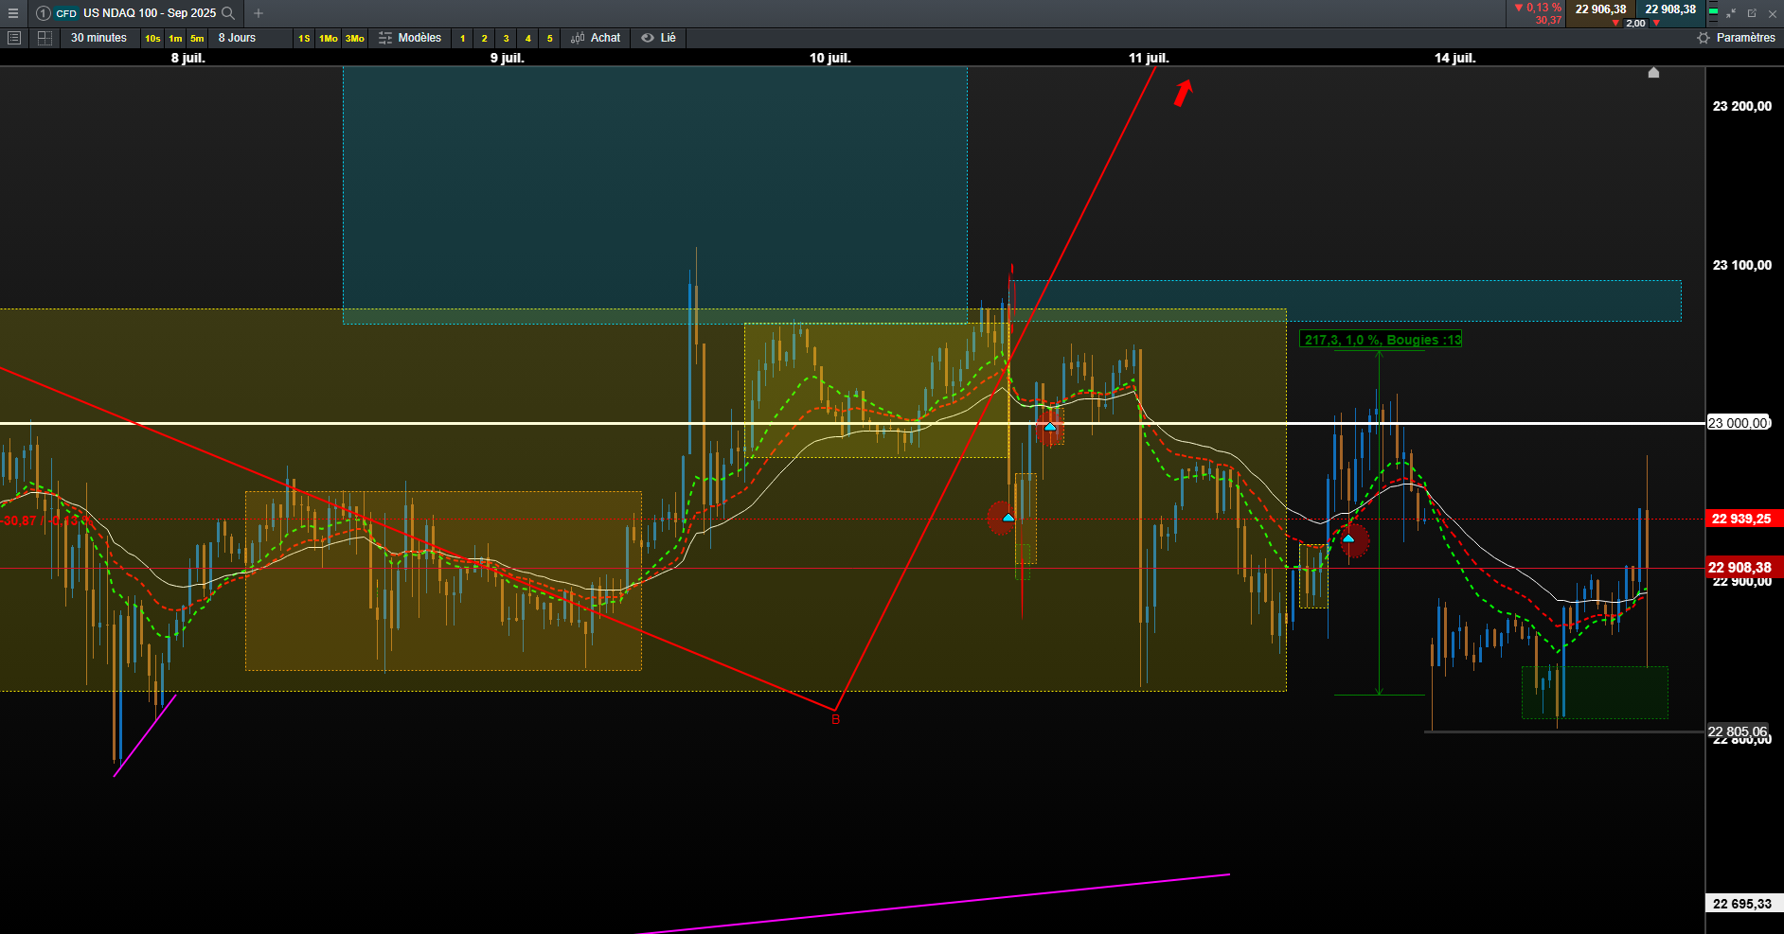Click the Paramètres gear icon
This screenshot has width=1784, height=934.
[1704, 38]
